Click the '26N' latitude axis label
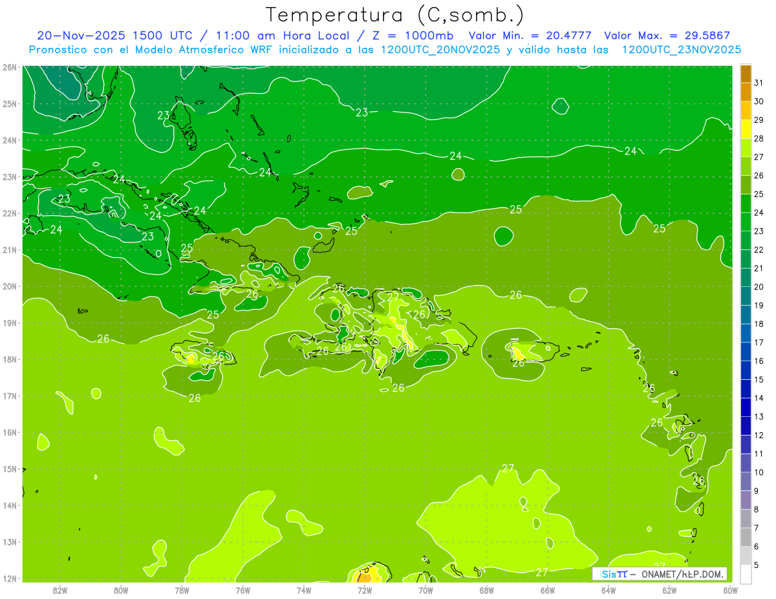776x599 pixels. click(10, 67)
